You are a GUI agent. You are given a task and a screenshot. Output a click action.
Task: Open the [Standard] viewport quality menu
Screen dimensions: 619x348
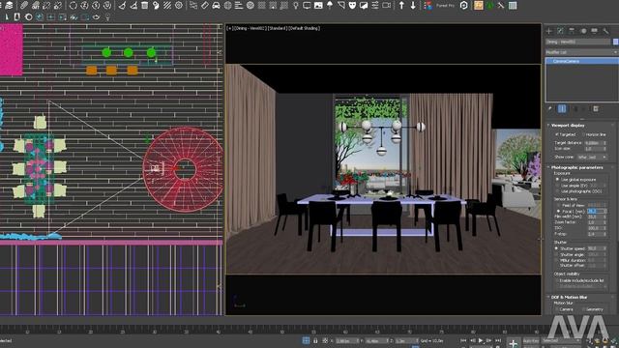(278, 28)
